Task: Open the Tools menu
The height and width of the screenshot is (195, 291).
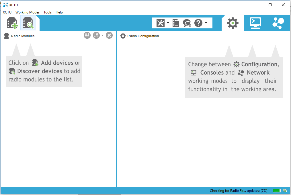Action: point(48,12)
